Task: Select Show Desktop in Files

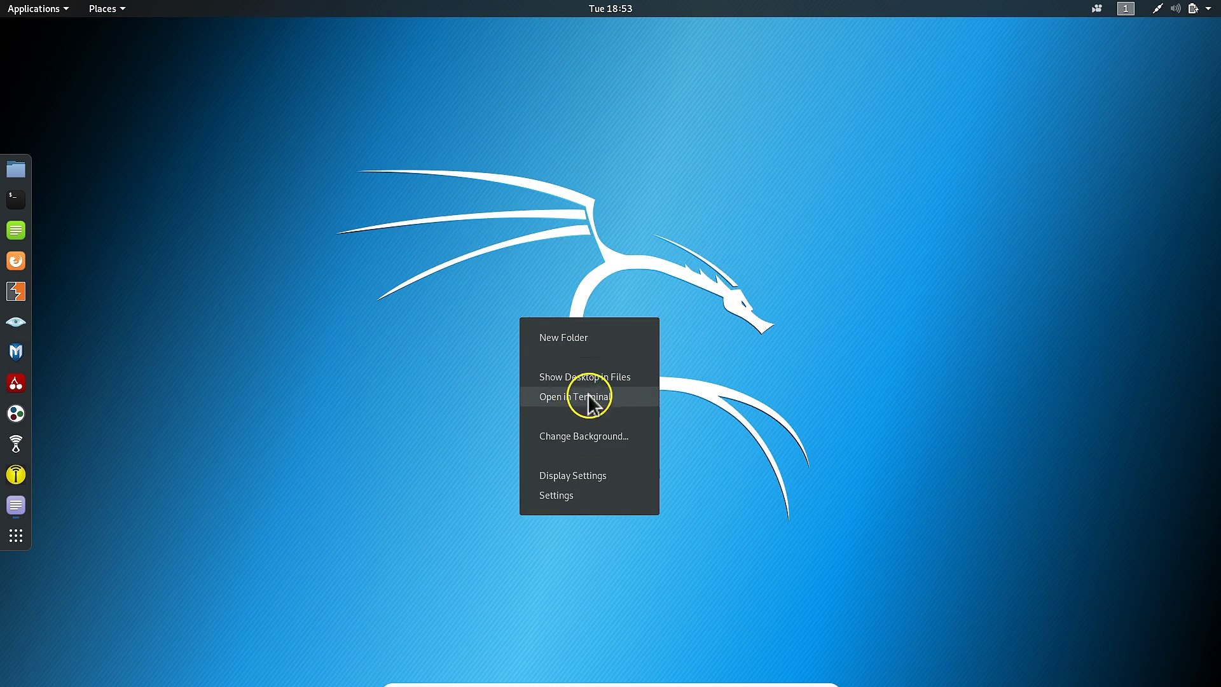Action: click(584, 377)
